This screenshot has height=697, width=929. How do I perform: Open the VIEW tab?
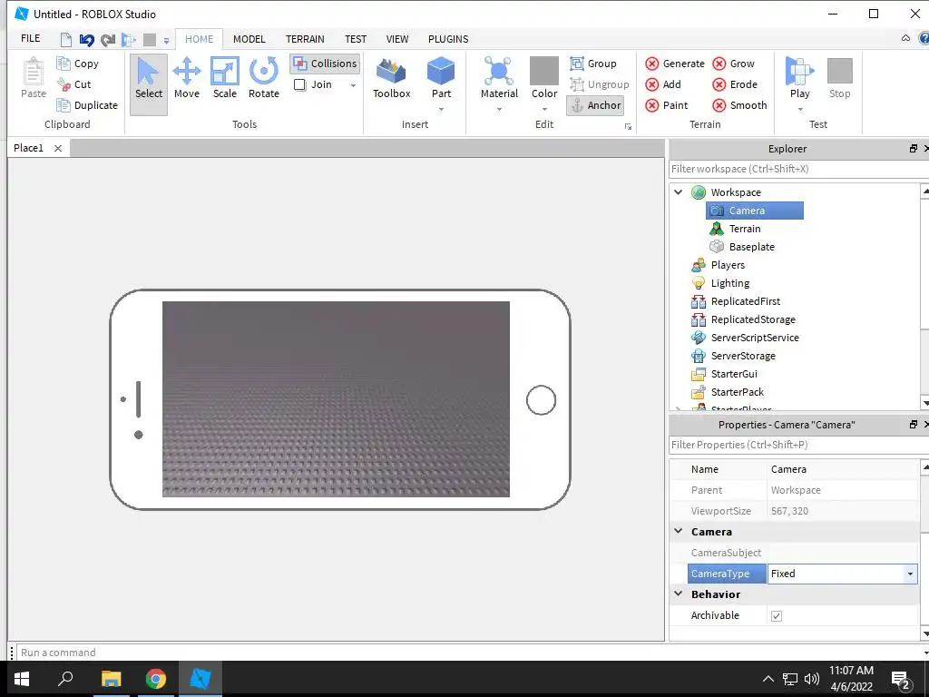point(397,39)
